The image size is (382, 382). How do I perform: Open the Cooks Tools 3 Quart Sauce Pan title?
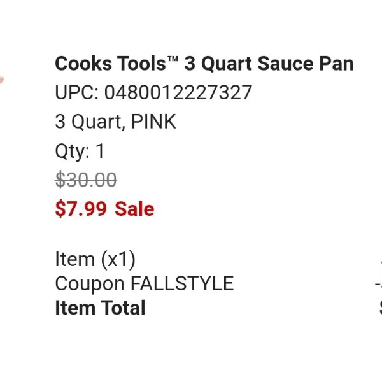pyautogui.click(x=204, y=64)
